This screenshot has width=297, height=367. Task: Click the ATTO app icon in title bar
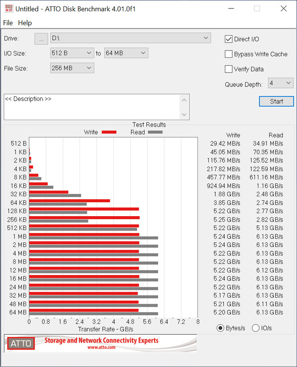point(9,9)
